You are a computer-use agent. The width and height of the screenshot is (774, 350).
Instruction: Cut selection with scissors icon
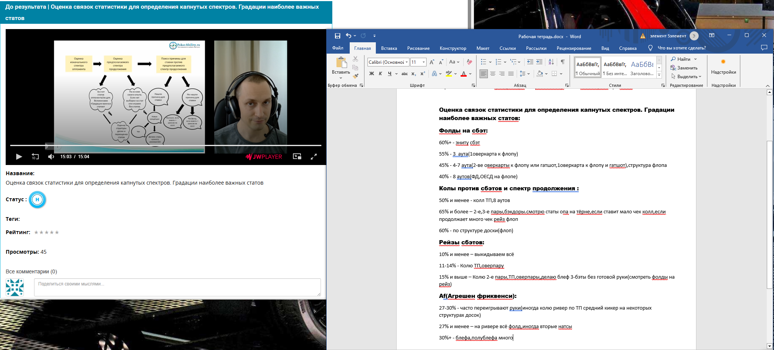pyautogui.click(x=355, y=59)
